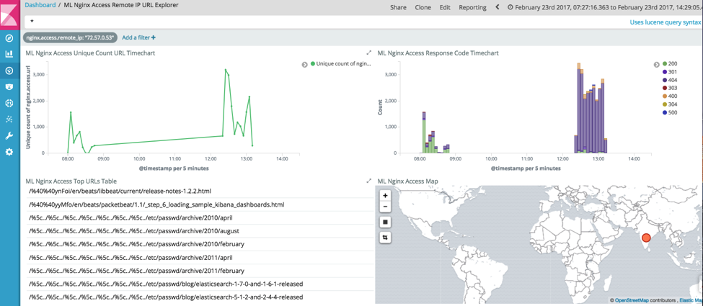This screenshot has height=306, width=703.
Task: Select the release-notes-1.2.2.html URL row
Action: pos(200,192)
